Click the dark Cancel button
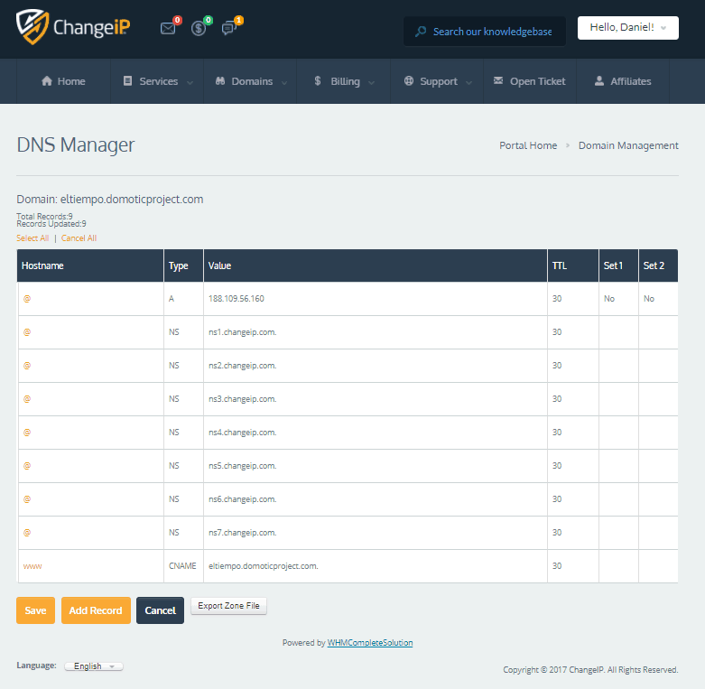This screenshot has width=705, height=689. 160,610
